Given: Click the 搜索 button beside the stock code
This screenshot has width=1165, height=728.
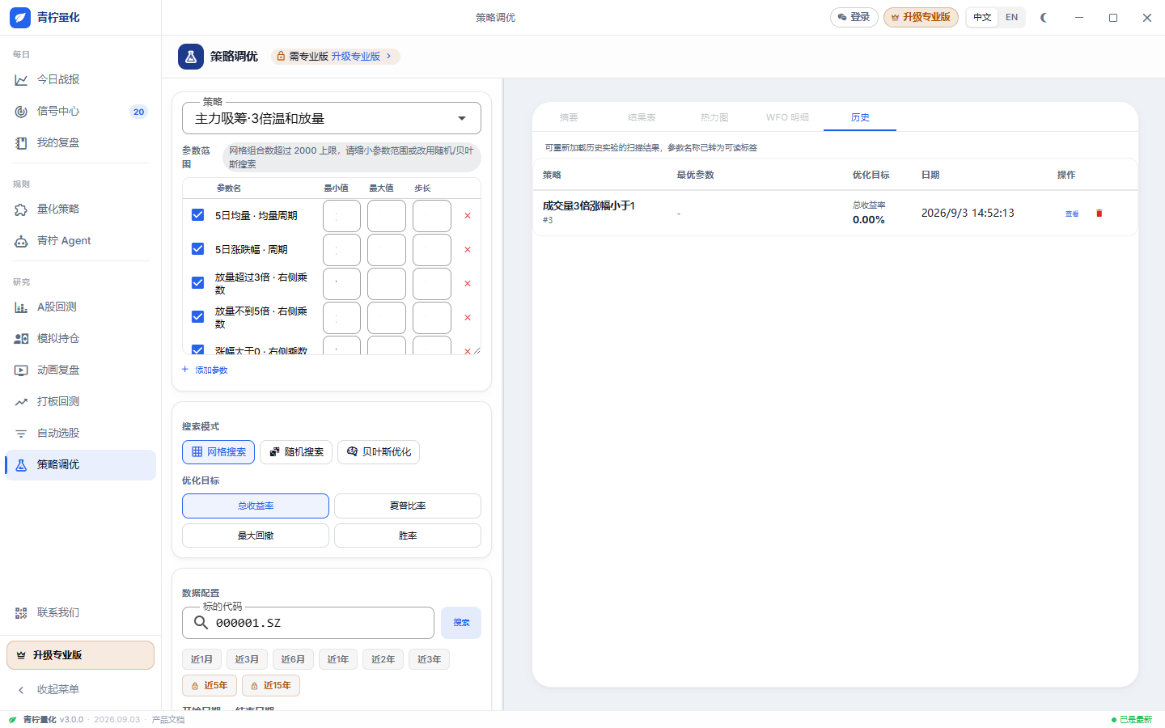Looking at the screenshot, I should (x=461, y=623).
